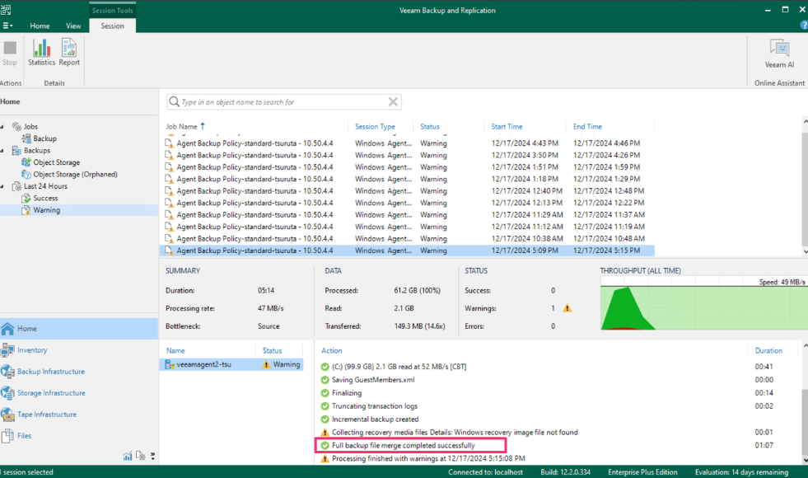Select the session started 12/17/2024 5:09 PM
808x478 pixels.
(x=407, y=251)
